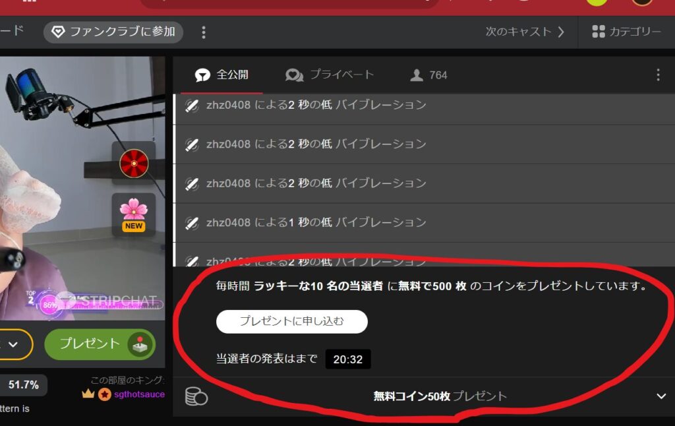675x426 pixels.
Task: Click the diamond icon inside ファンクラブに参加
Action: 60,30
